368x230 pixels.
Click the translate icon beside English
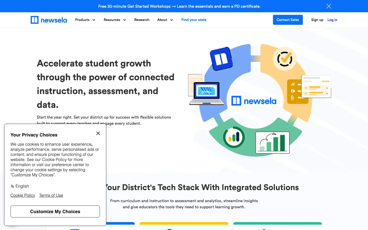(x=12, y=186)
